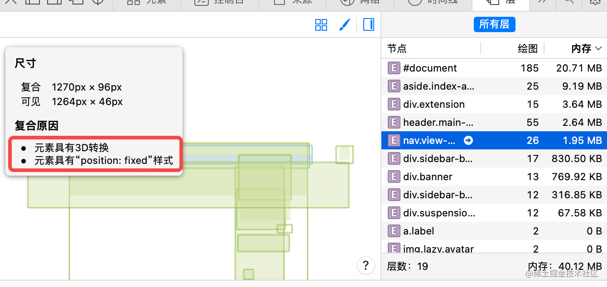Select the aside.index-a layer name

tap(438, 86)
